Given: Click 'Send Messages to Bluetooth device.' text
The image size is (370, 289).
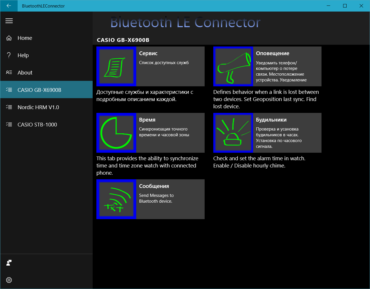Looking at the screenshot, I should 156,198.
